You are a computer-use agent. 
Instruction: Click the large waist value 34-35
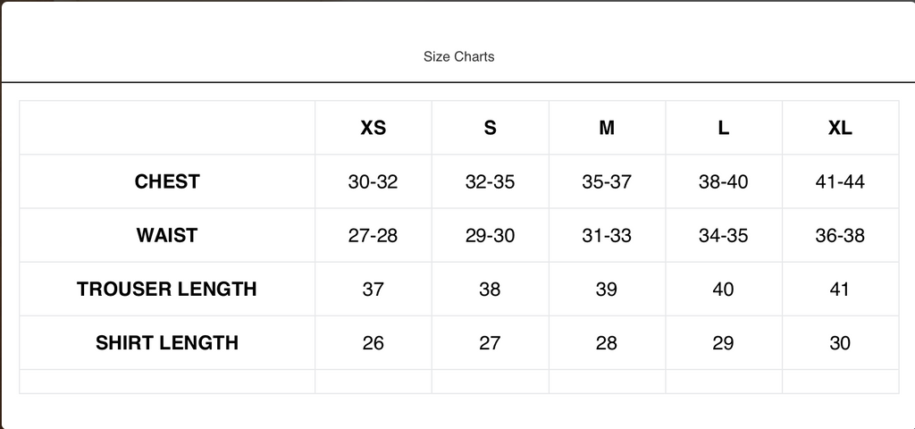(x=723, y=236)
